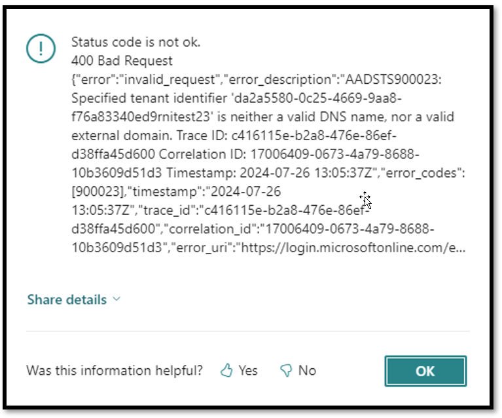Click the '400 Bad Request' line
Viewport: 502px width, 418px height.
[x=122, y=60]
